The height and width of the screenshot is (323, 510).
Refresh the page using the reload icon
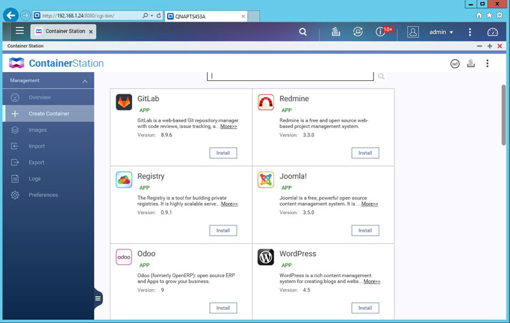click(x=159, y=15)
